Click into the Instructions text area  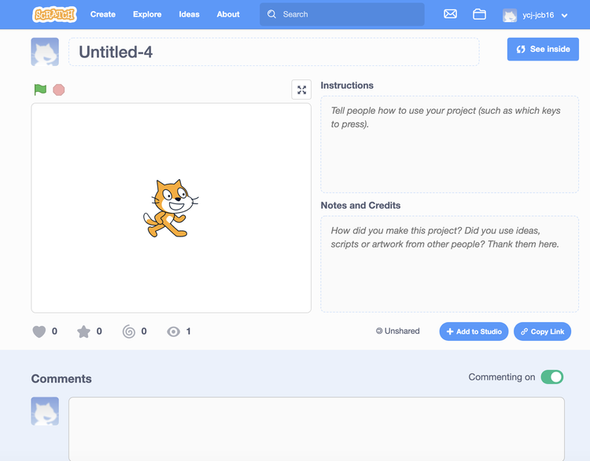tap(449, 145)
